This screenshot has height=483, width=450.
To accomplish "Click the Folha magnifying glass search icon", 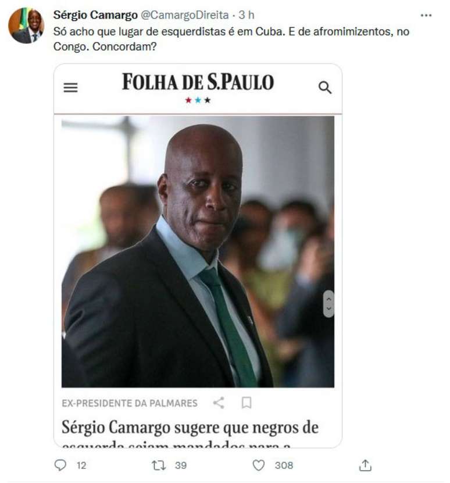I will point(325,87).
